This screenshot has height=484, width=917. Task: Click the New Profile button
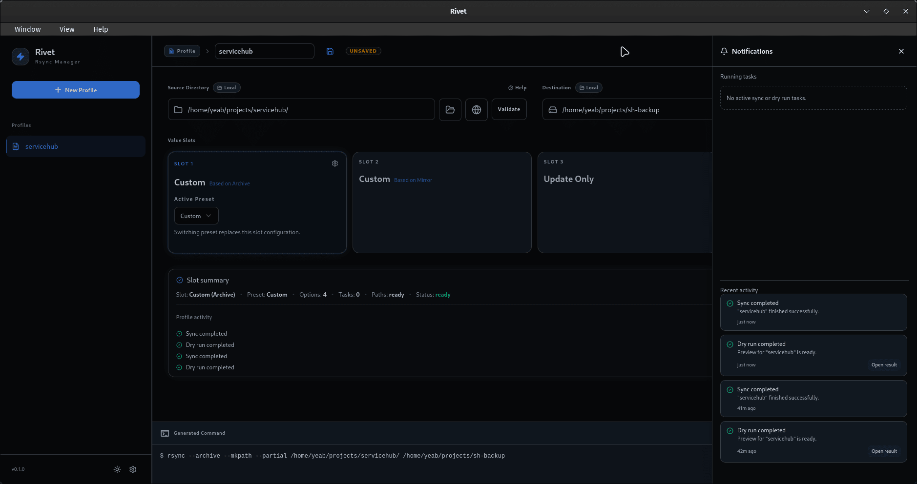tap(76, 90)
